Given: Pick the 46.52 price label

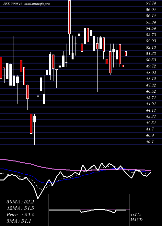Looking at the screenshot, I should [x=151, y=91].
